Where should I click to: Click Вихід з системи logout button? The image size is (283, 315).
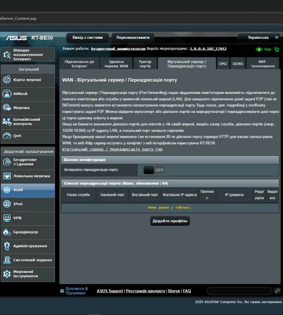pyautogui.click(x=88, y=38)
